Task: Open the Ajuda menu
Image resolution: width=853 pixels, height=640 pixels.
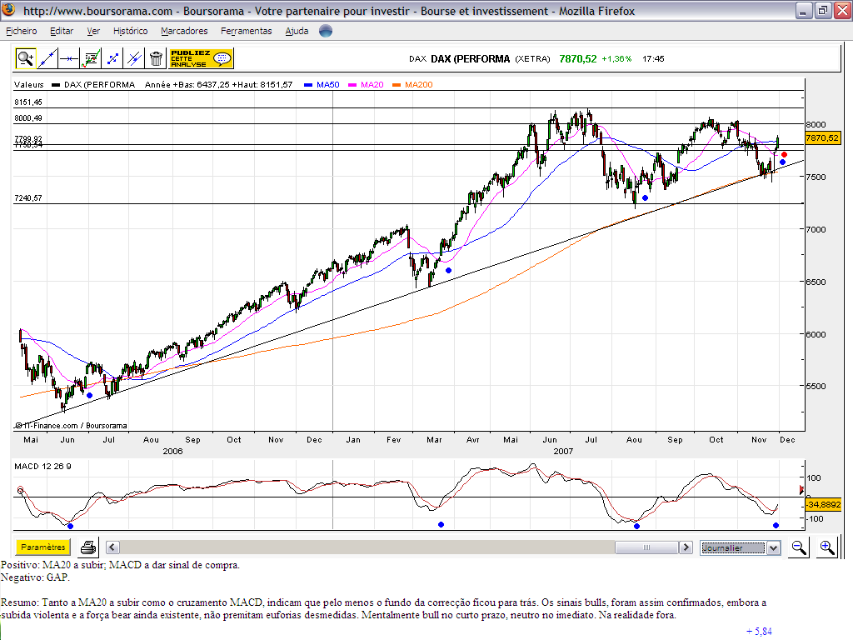Action: 297,31
